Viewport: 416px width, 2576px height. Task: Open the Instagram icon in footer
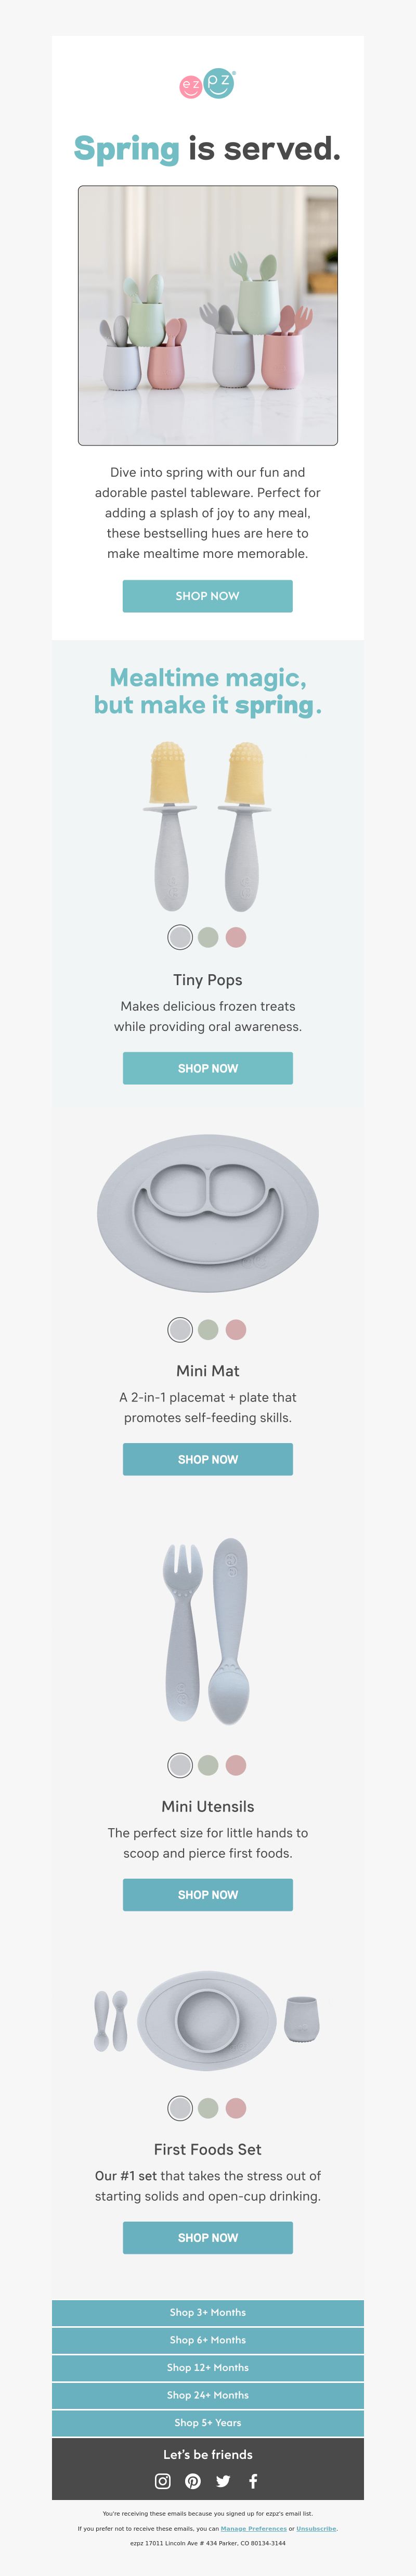[x=163, y=2480]
